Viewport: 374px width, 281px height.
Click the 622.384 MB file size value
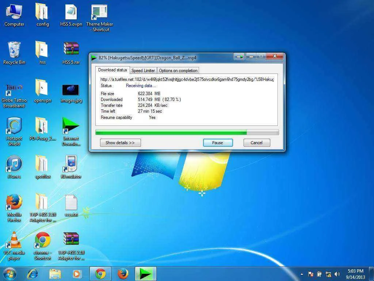point(149,94)
